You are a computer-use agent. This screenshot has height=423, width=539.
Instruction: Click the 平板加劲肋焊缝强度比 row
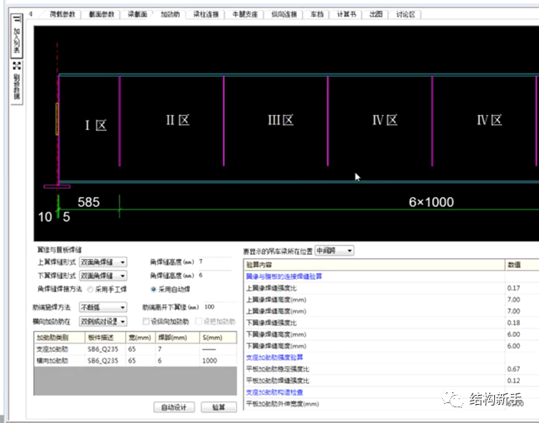391,381
